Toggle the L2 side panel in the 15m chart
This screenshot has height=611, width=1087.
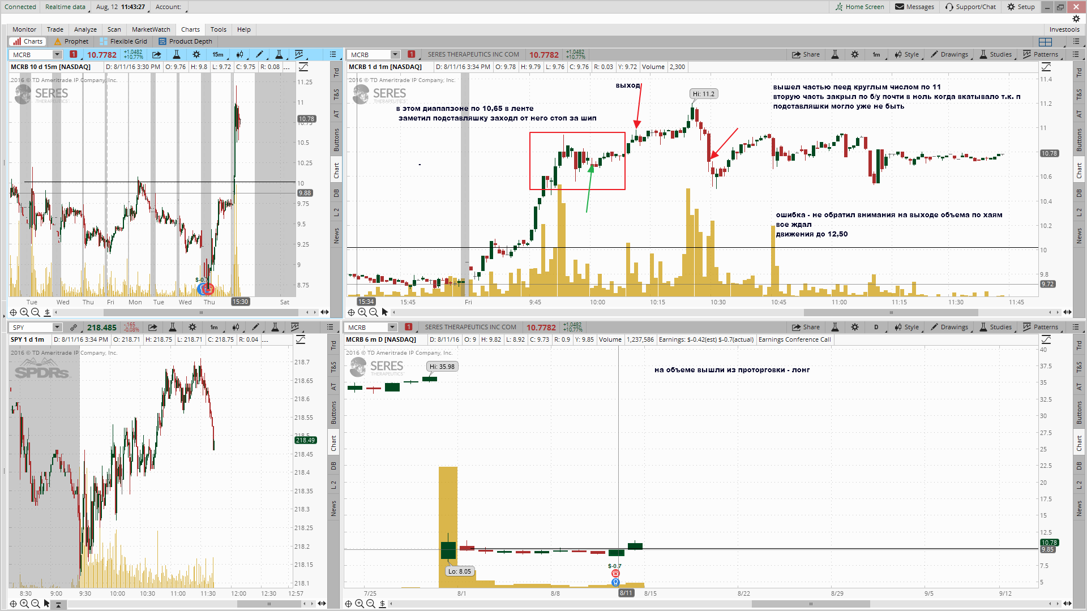(x=336, y=212)
